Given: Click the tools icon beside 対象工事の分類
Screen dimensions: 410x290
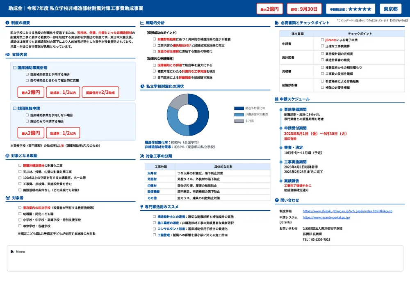Looking at the screenshot, I should 142,156.
